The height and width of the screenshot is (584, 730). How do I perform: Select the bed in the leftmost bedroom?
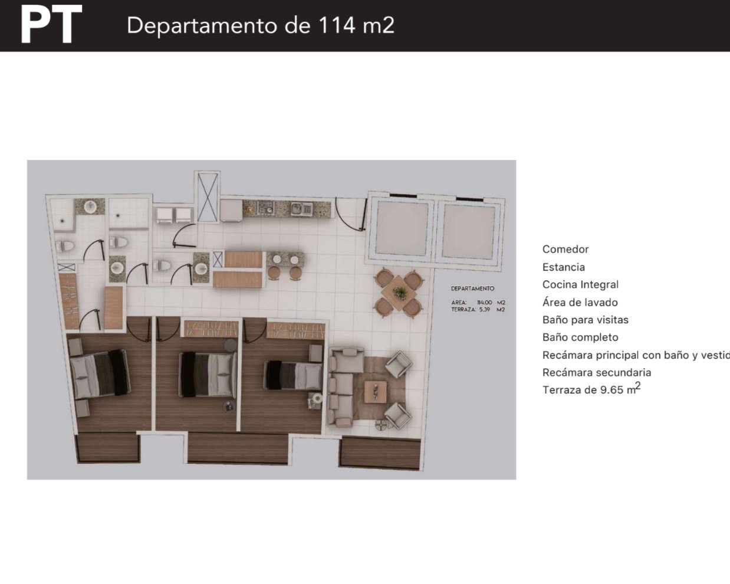[x=99, y=373]
